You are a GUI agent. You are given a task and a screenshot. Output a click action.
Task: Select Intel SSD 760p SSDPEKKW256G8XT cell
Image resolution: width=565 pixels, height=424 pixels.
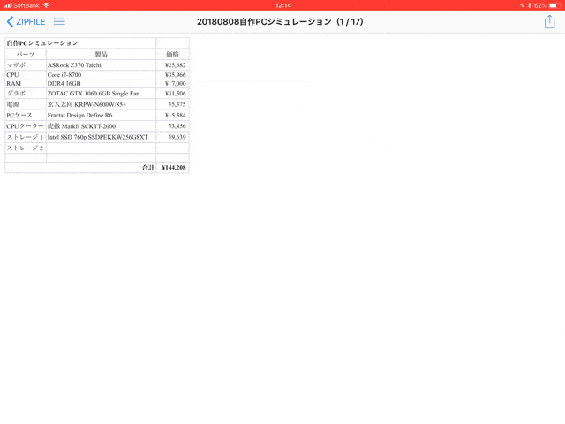pyautogui.click(x=102, y=137)
